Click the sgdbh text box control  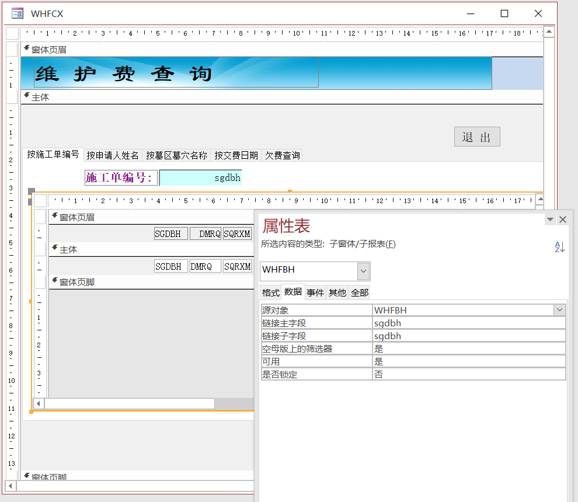point(200,177)
